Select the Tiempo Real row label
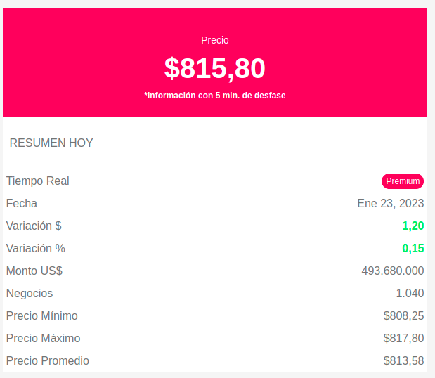 point(38,181)
